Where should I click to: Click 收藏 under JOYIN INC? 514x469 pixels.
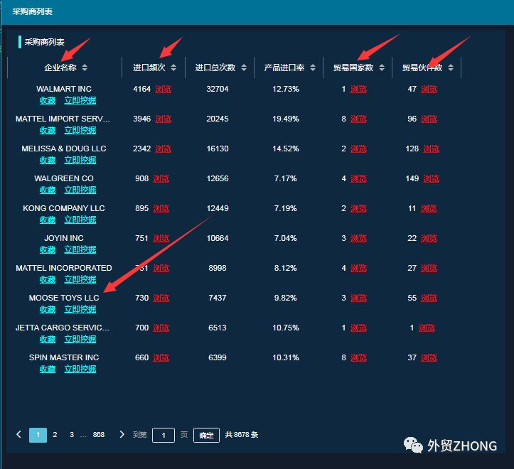[48, 249]
